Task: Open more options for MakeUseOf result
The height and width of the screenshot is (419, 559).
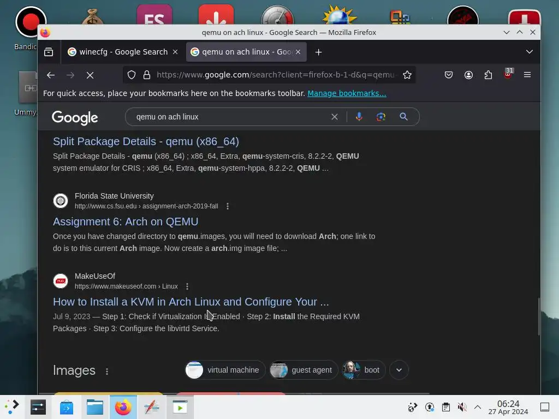Action: (x=187, y=286)
